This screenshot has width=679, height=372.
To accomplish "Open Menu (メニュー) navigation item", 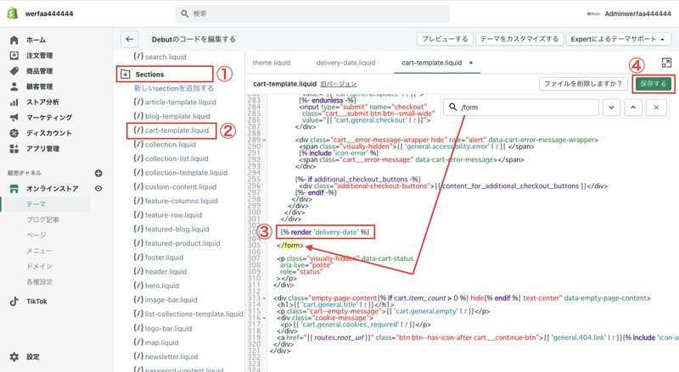I will tap(39, 251).
